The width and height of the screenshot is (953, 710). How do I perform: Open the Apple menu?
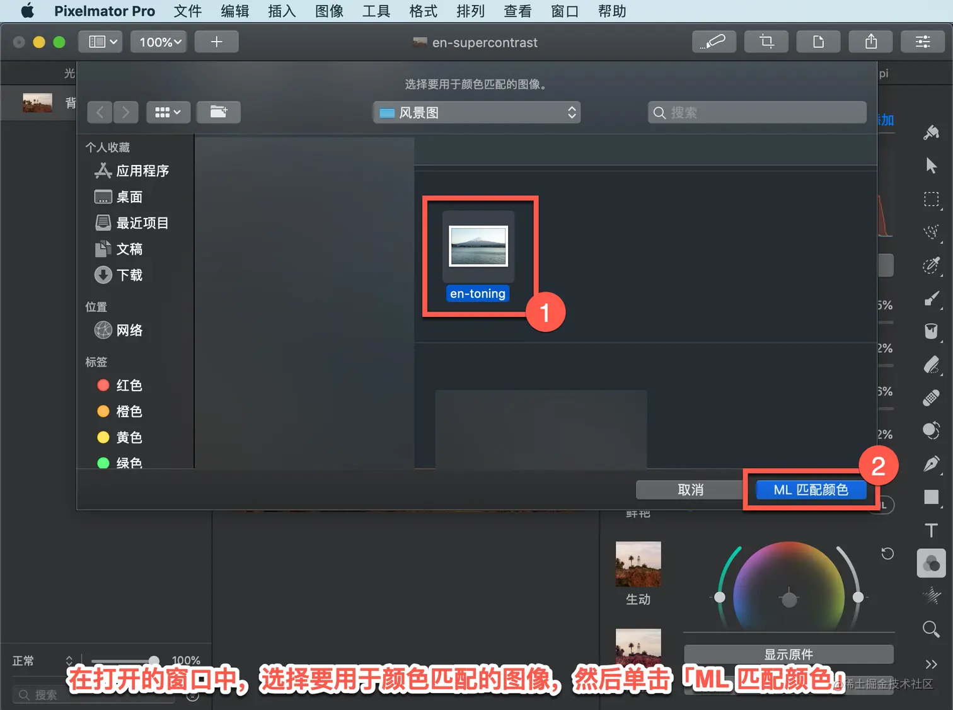pyautogui.click(x=27, y=11)
